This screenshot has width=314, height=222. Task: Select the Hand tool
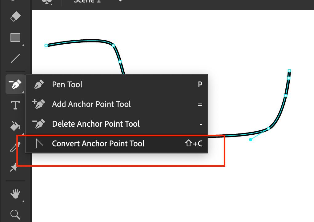click(15, 194)
